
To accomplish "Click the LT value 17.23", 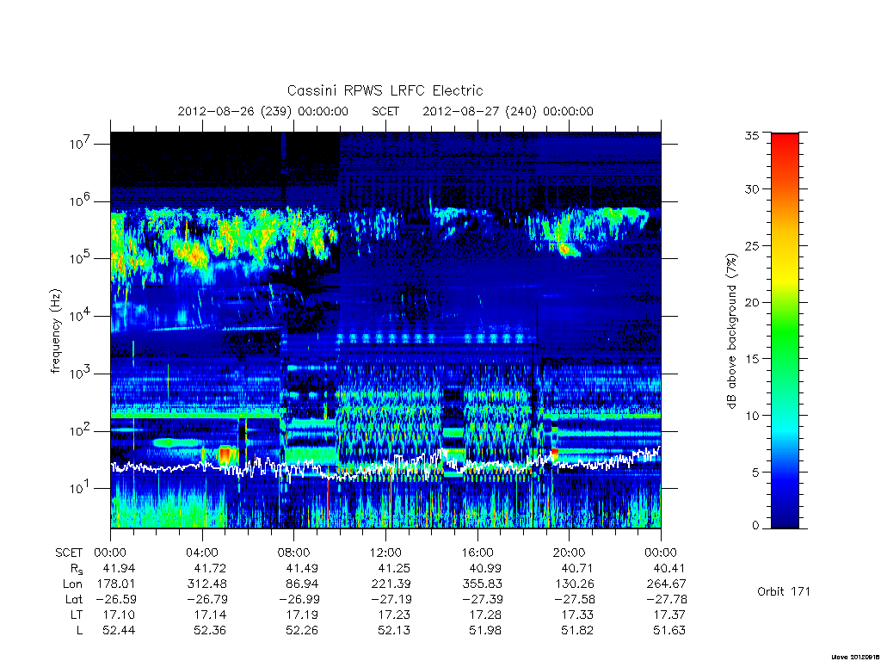I will [394, 615].
